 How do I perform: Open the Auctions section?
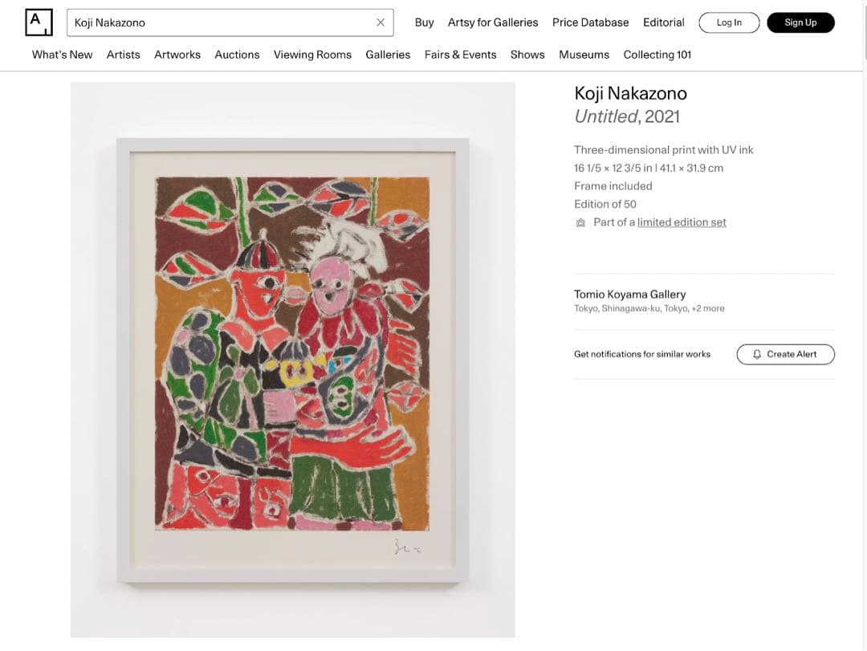(237, 55)
